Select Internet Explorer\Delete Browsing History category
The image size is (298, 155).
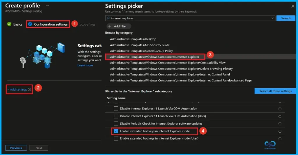click(171, 69)
